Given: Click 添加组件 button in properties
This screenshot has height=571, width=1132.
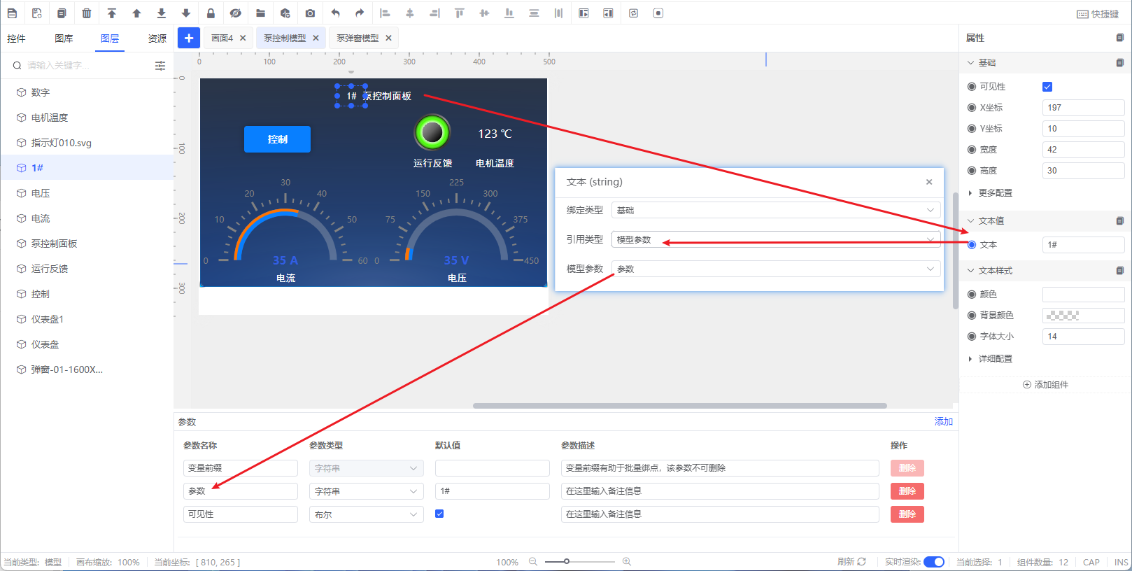Looking at the screenshot, I should coord(1045,385).
